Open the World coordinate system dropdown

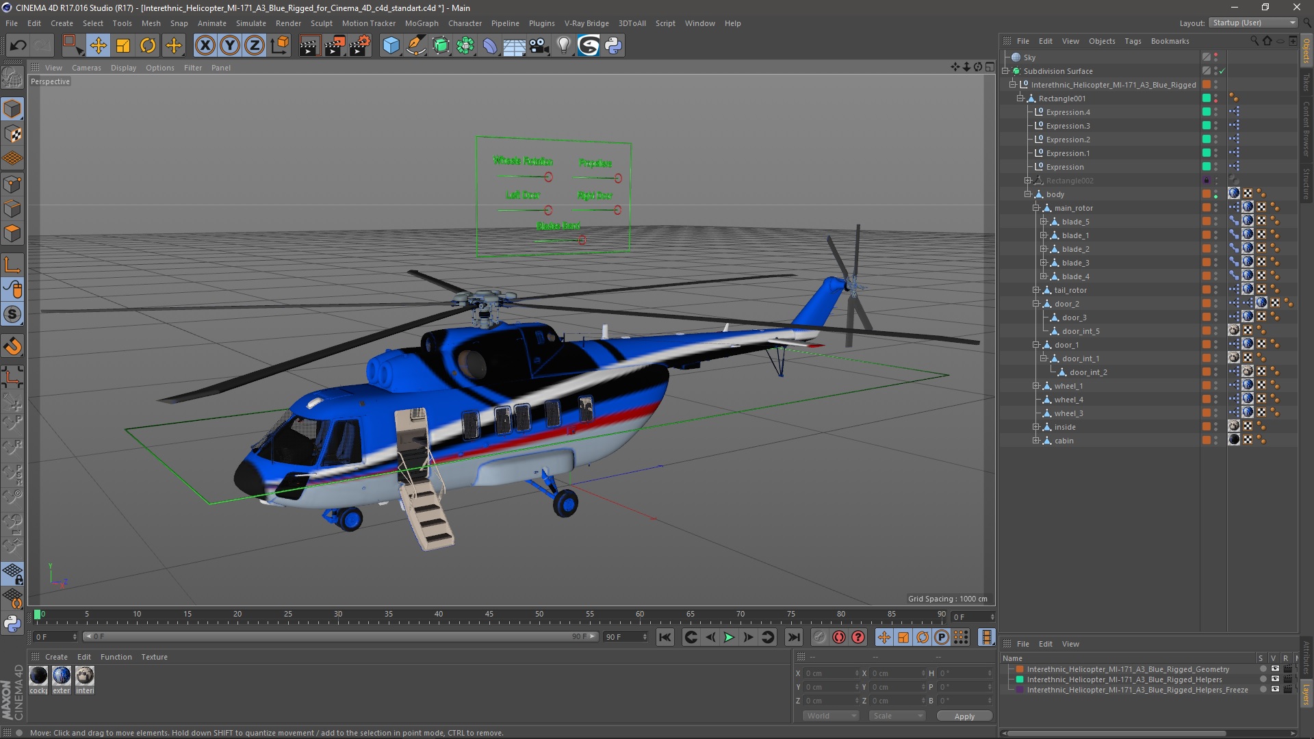click(831, 716)
